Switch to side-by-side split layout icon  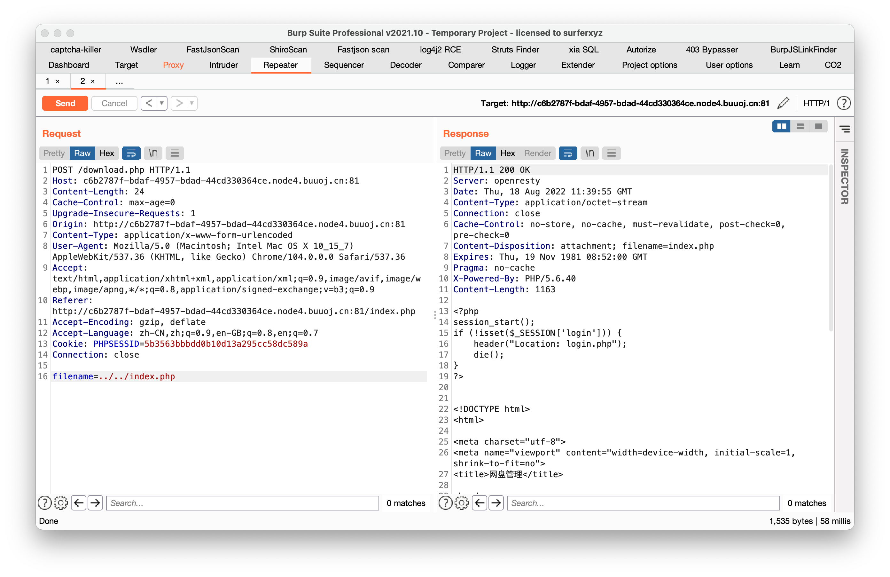pos(781,126)
